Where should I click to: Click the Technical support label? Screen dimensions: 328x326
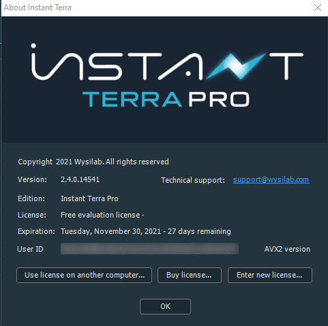tap(193, 180)
